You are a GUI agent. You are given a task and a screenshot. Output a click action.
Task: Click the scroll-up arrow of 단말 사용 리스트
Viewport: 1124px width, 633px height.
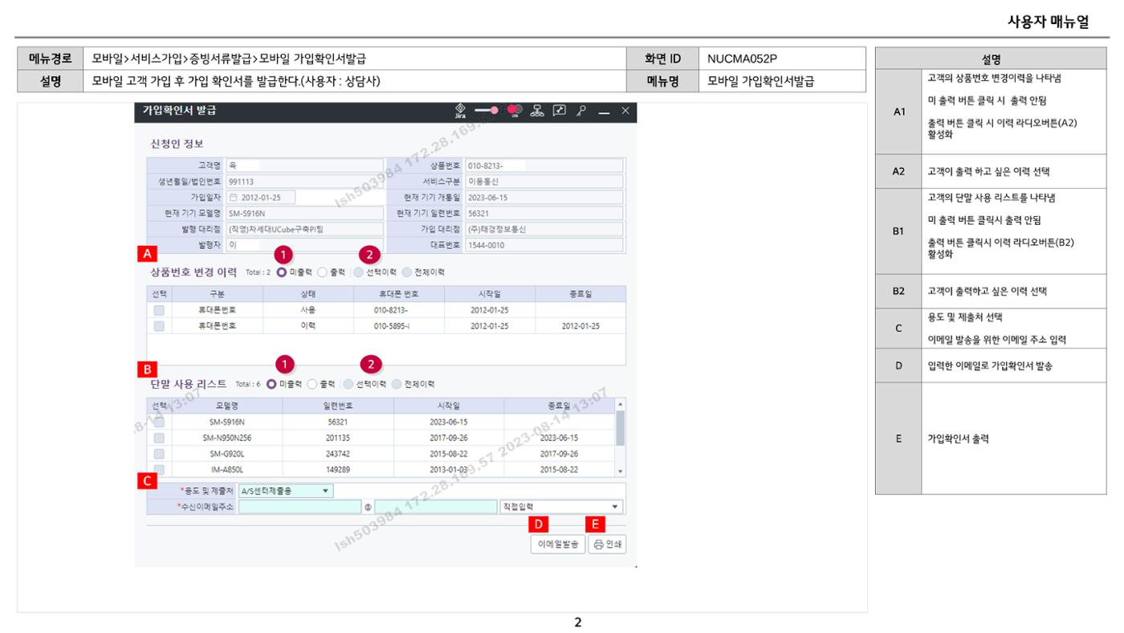coord(619,403)
